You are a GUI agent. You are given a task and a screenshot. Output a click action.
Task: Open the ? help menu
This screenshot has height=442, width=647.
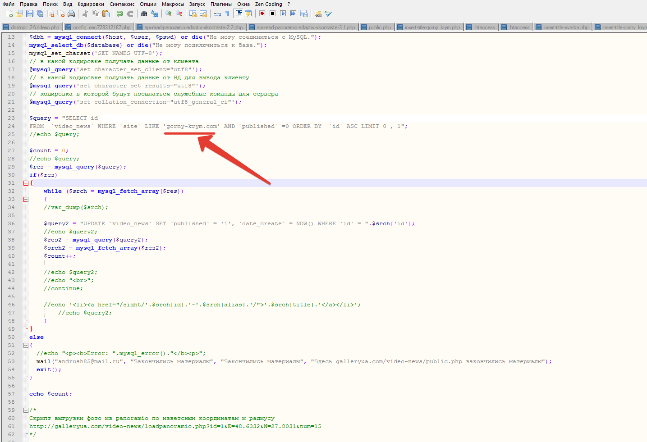[289, 4]
